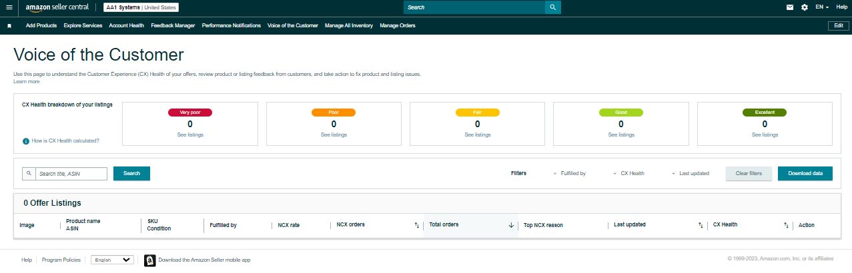Expand the Last updated filter
Screen dimensions: 852x273
point(690,173)
